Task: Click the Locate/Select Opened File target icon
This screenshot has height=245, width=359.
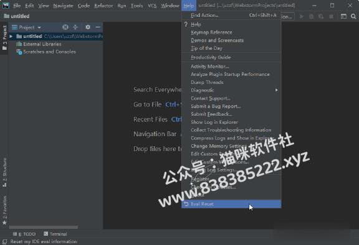Action: tap(65, 27)
